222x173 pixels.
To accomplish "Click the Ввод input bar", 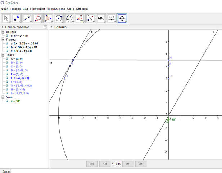I will click(x=116, y=171).
